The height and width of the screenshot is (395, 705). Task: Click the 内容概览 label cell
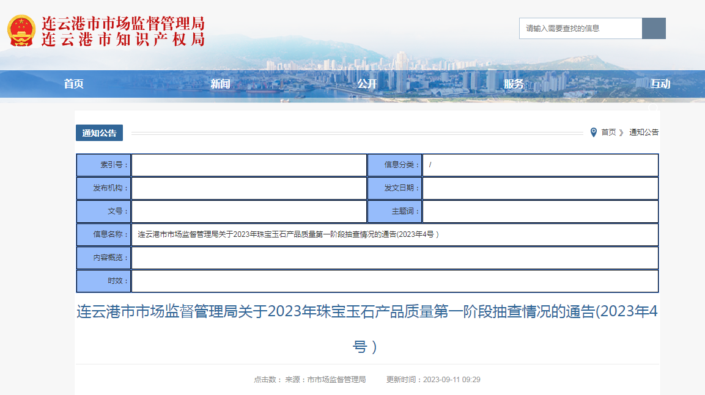[x=104, y=258]
